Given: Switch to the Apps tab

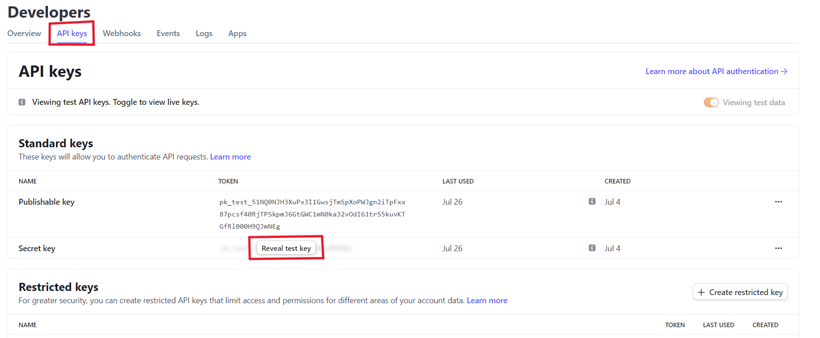Looking at the screenshot, I should click(x=237, y=33).
